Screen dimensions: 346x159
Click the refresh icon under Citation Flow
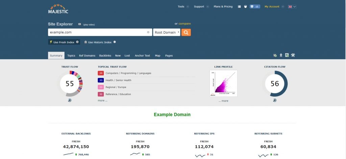click(274, 100)
